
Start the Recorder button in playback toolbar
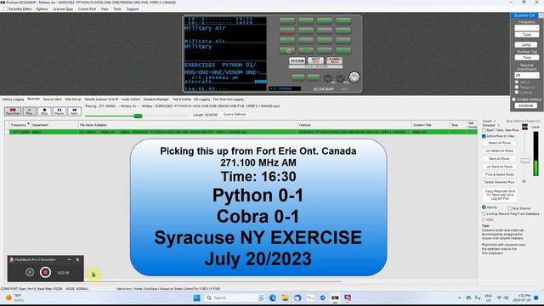[x=13, y=111]
